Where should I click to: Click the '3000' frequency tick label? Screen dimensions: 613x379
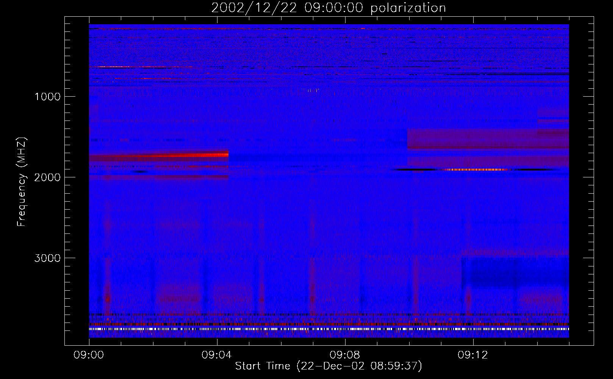[48, 258]
